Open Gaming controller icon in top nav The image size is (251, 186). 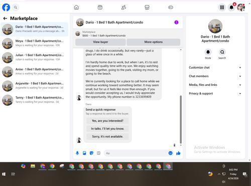171,8
